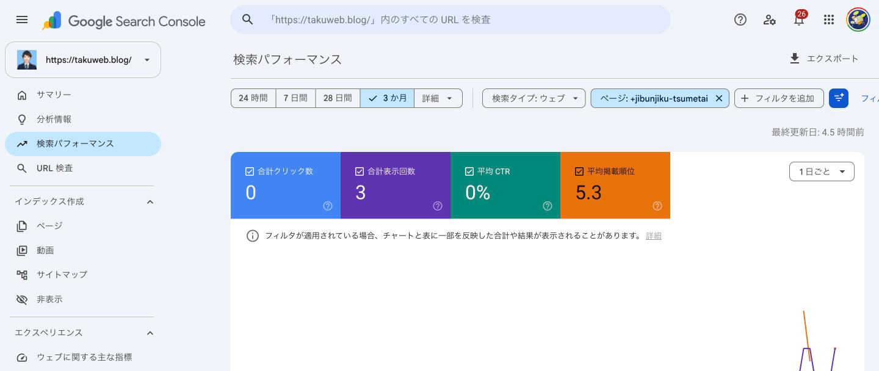
Task: Click the search magnifier icon in URL bar
Action: tap(248, 20)
